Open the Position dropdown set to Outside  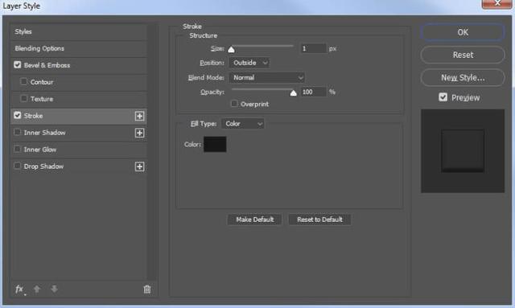tap(249, 63)
